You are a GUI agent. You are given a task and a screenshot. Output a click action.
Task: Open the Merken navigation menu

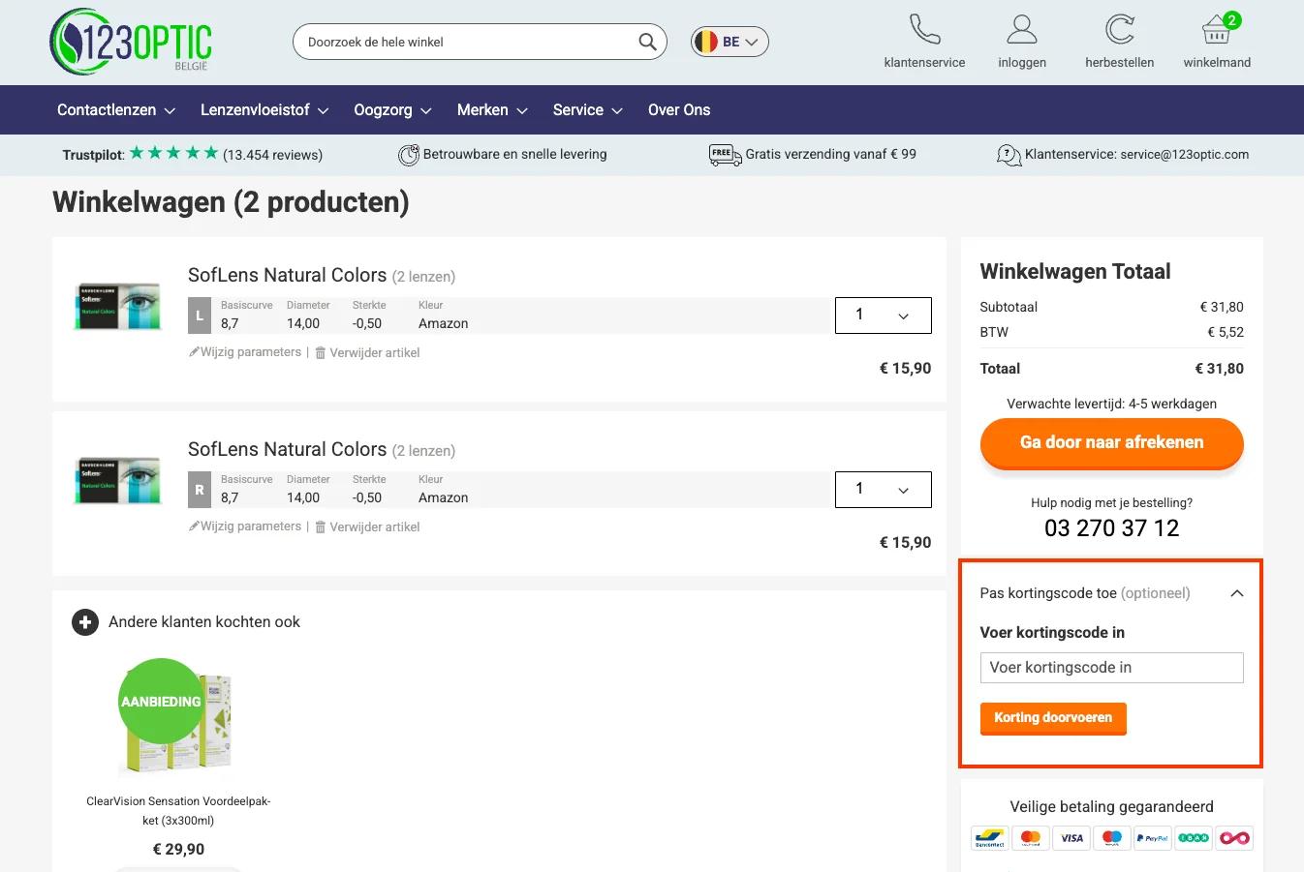[x=492, y=109]
